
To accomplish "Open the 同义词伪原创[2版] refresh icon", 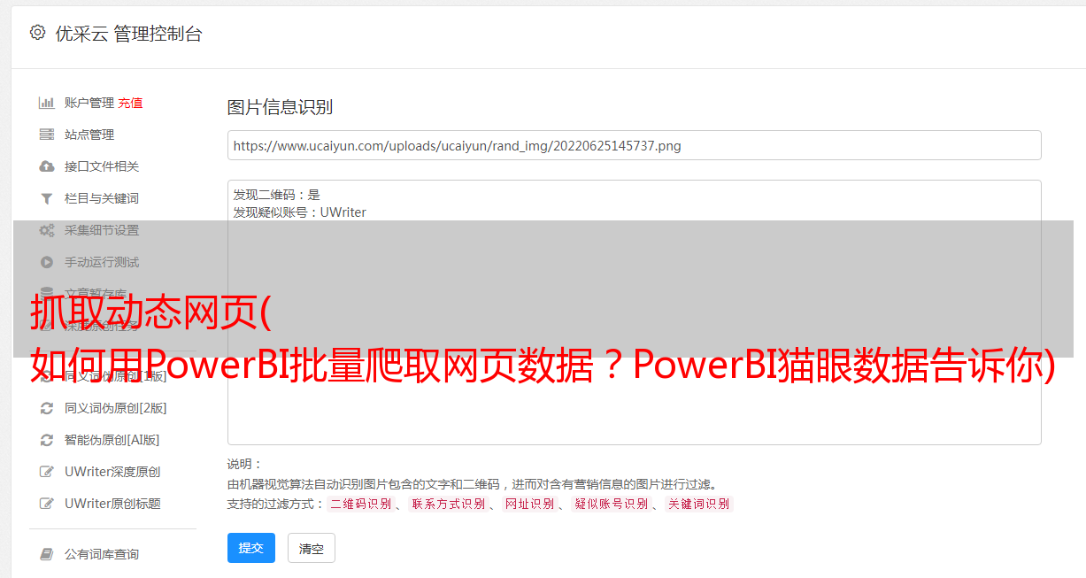I will (x=47, y=408).
